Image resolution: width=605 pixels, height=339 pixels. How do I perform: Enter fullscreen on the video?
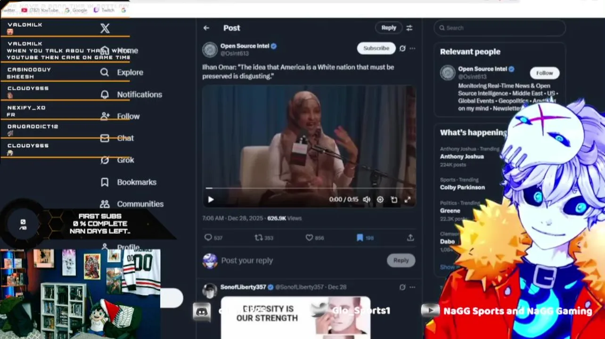tap(408, 200)
